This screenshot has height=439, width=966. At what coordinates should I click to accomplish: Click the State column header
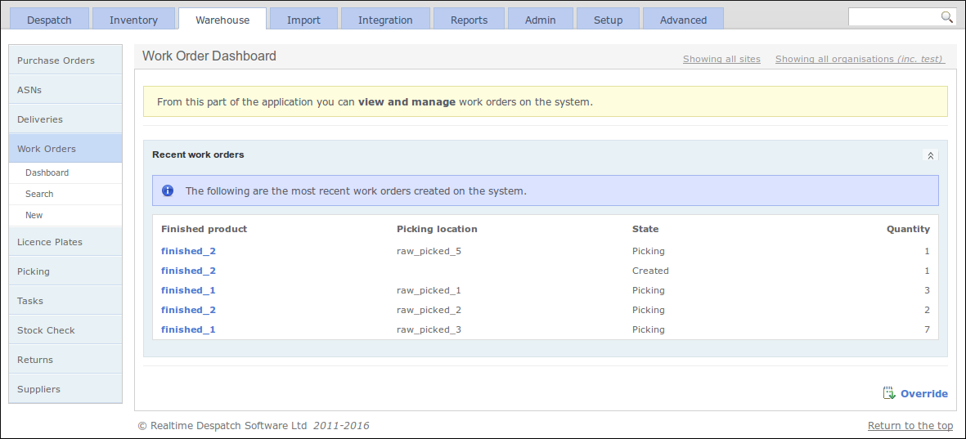click(645, 229)
